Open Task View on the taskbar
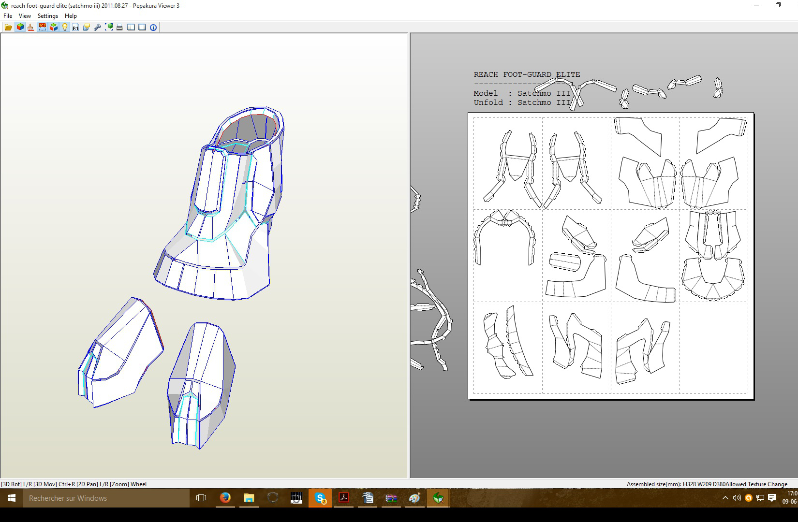 pyautogui.click(x=201, y=498)
